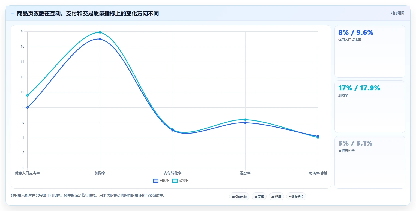Click the y-axis value 18

tap(22, 31)
